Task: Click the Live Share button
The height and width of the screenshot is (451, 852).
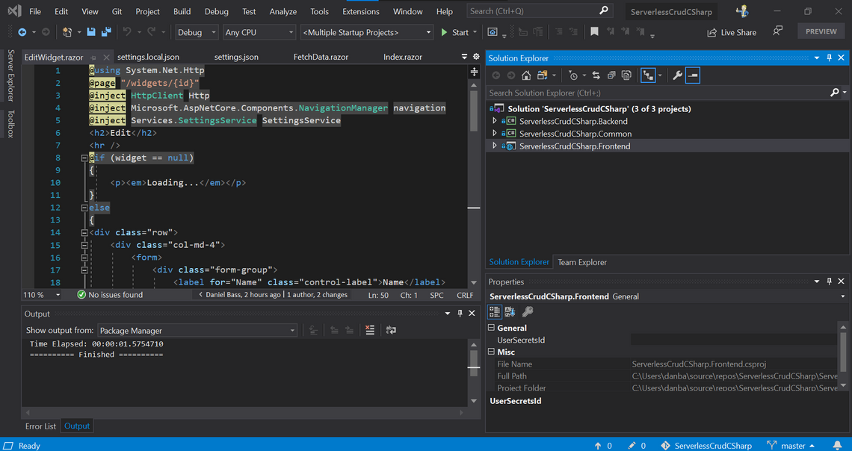Action: click(732, 32)
